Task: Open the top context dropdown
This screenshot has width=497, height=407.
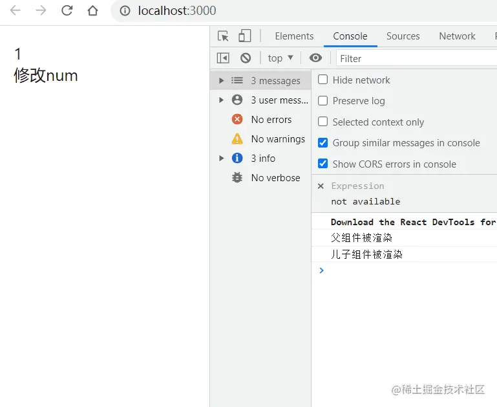Action: click(x=280, y=58)
